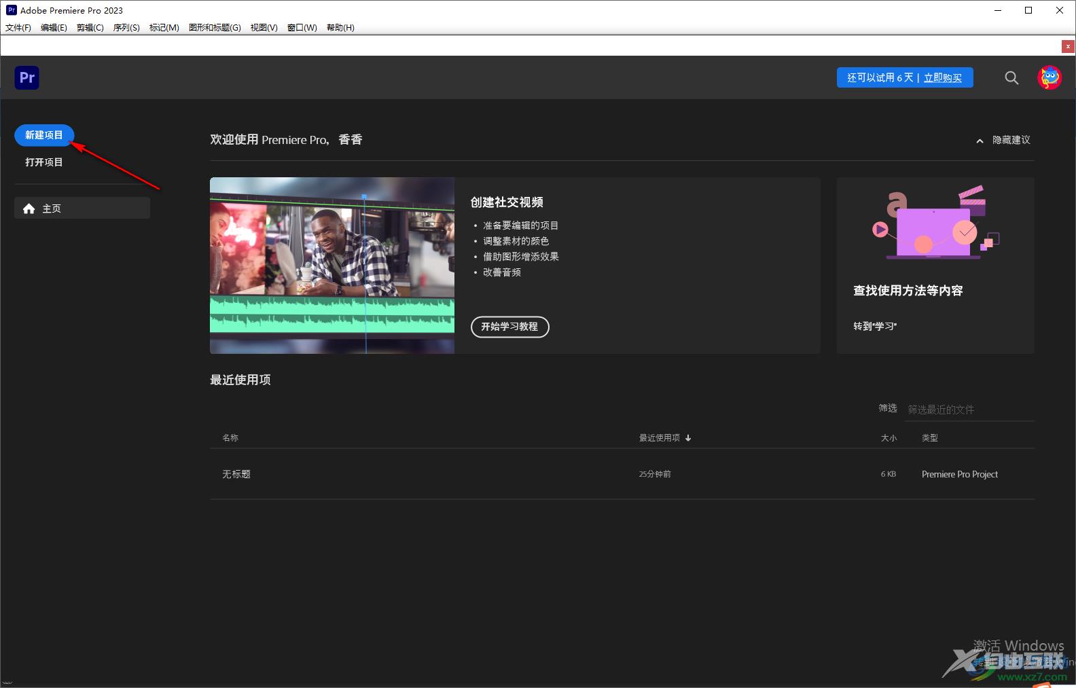
Task: Collapse suggestions with 隐藏建议 chevron
Action: [x=980, y=141]
